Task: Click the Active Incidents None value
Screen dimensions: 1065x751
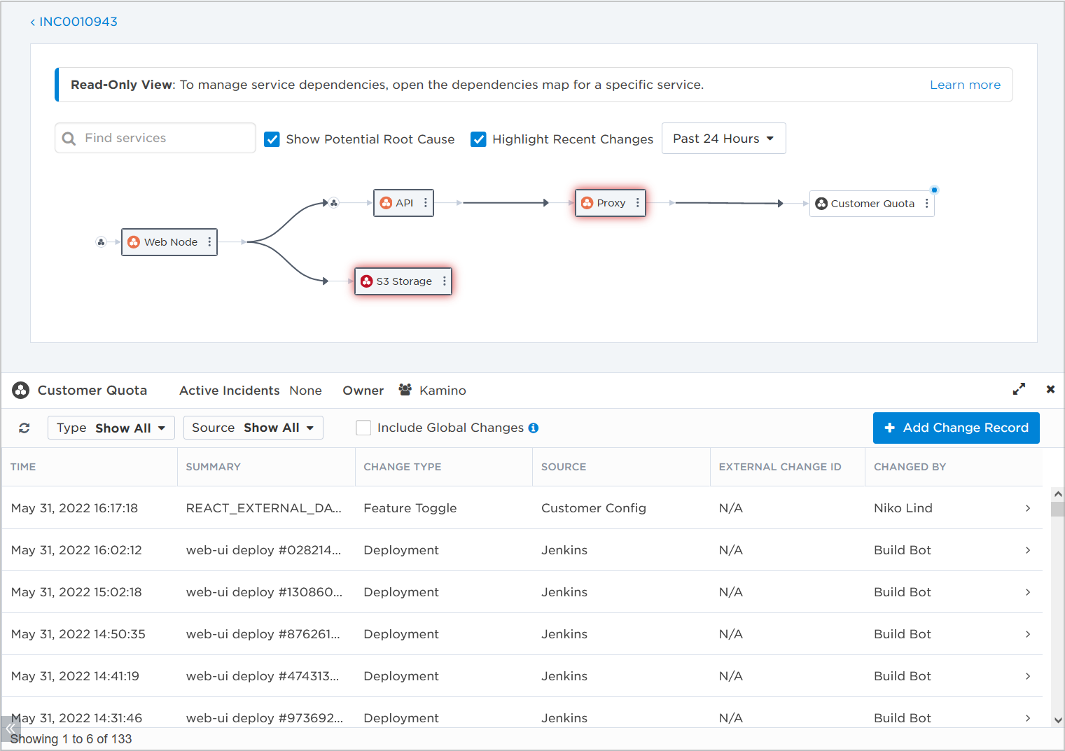Action: click(306, 391)
